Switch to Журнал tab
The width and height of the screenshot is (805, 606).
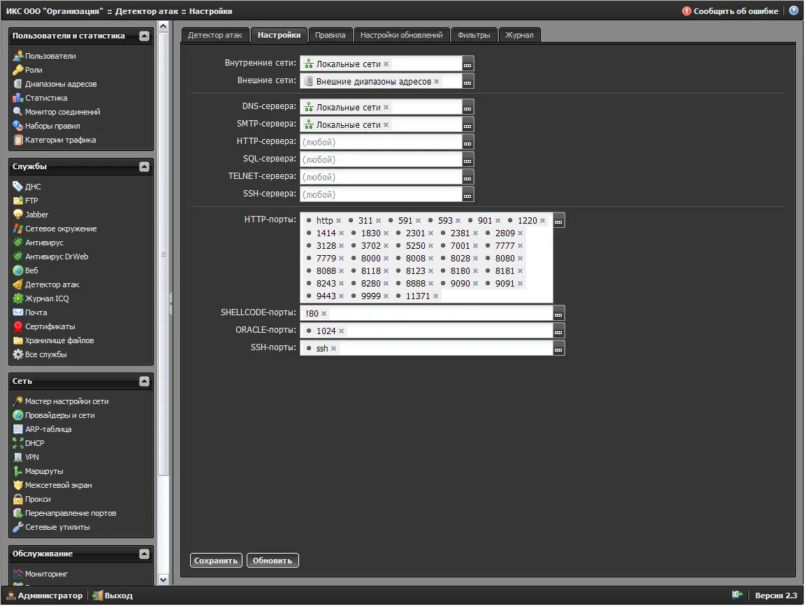click(519, 35)
